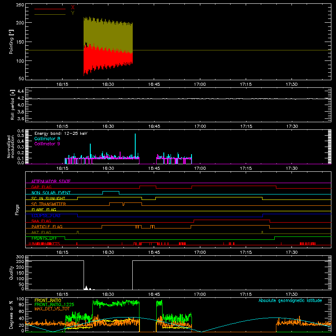Click the 300 tick on Quality axis
Screen dimensions: 336x336
tap(20, 257)
